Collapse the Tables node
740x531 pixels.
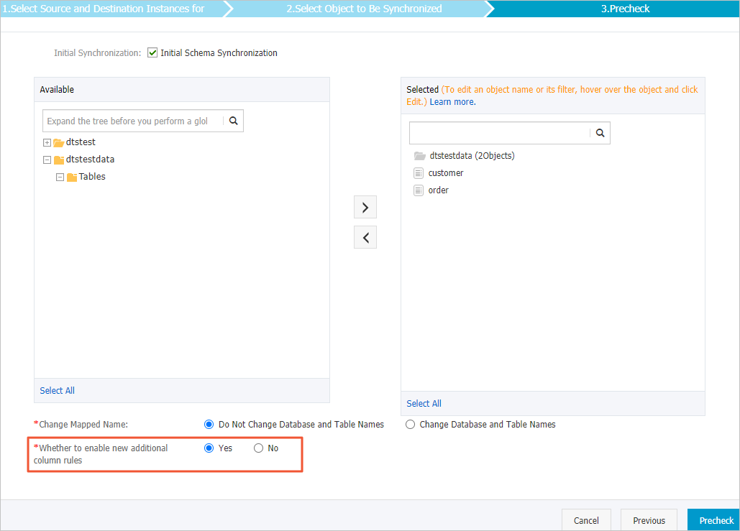click(60, 177)
